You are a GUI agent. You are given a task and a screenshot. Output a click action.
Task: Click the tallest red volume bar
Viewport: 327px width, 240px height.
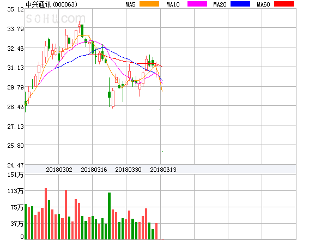click(x=46, y=214)
